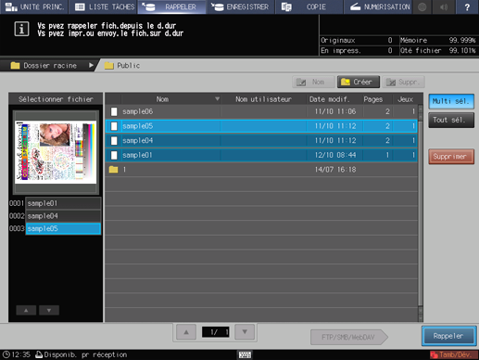The height and width of the screenshot is (360, 479).
Task: Deselect the sample05 file row
Action: 261,126
